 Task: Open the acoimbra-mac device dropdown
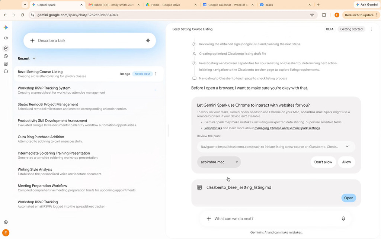point(219,162)
